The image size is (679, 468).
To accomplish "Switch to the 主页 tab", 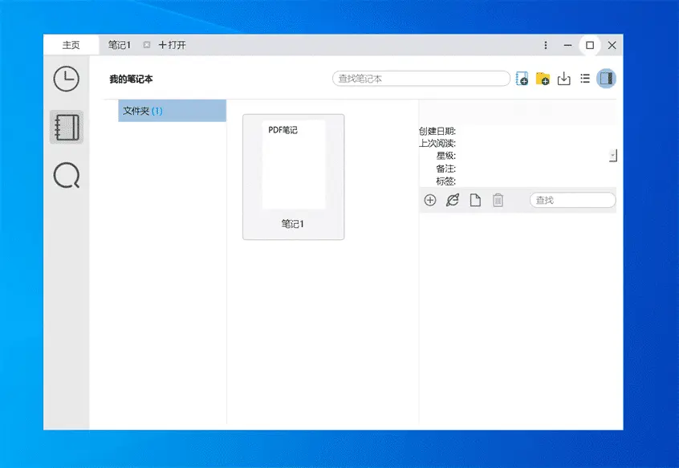I will [71, 45].
